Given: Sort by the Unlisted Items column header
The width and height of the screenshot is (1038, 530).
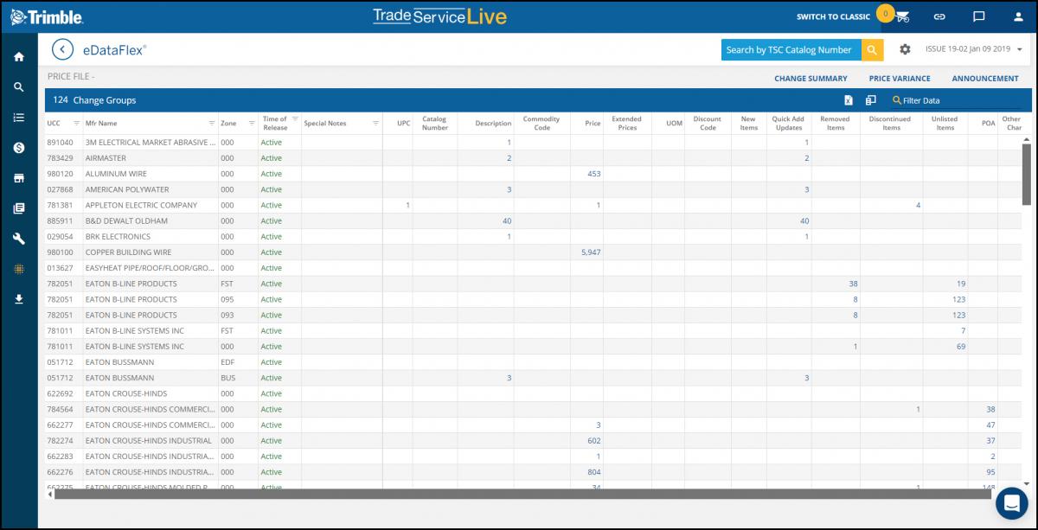Looking at the screenshot, I should tap(945, 124).
